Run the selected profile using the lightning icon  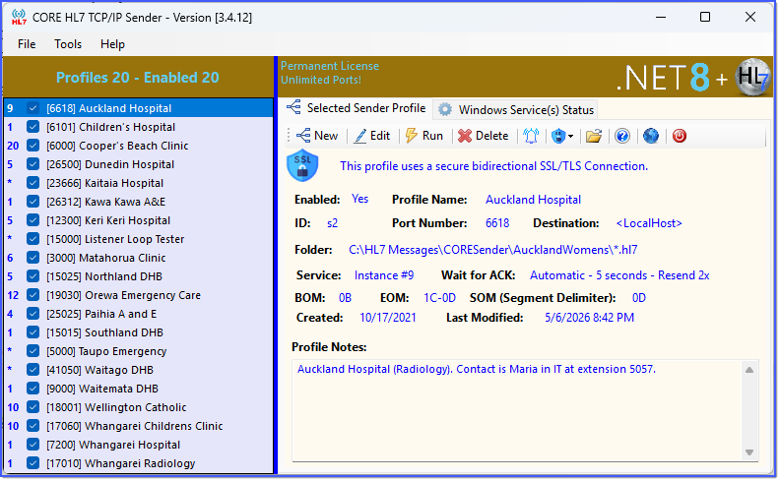coord(424,136)
